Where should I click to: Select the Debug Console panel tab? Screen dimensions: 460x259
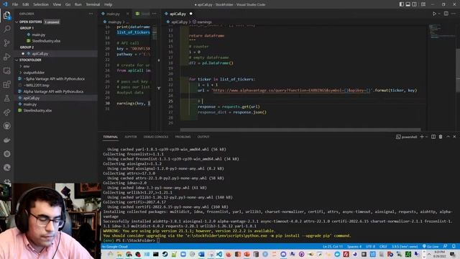tap(156, 137)
